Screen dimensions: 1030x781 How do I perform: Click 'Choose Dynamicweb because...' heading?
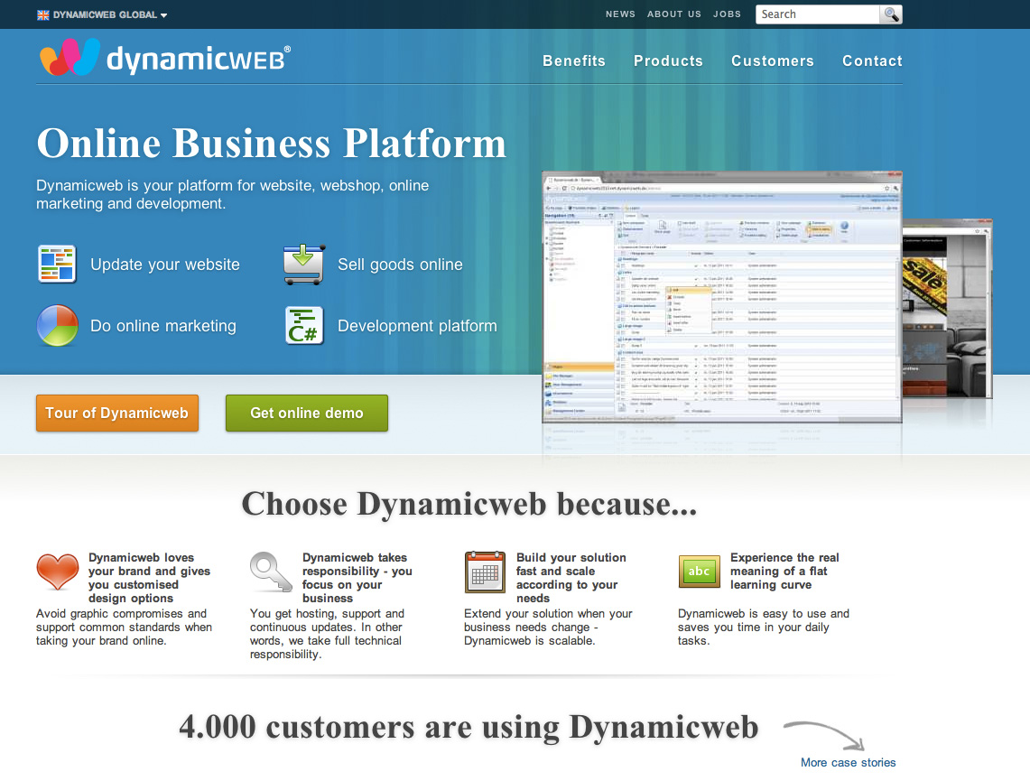click(x=469, y=504)
